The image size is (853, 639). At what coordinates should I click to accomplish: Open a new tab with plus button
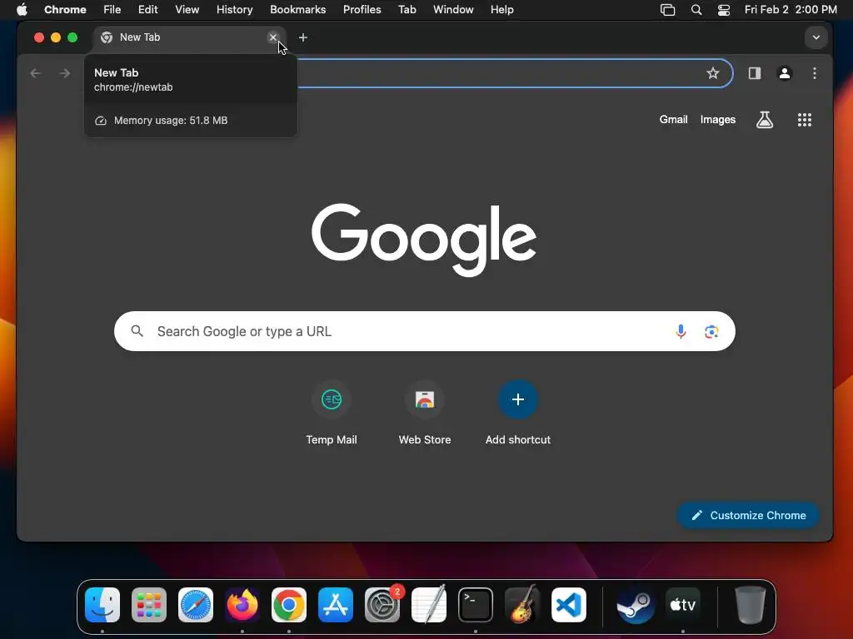coord(303,37)
